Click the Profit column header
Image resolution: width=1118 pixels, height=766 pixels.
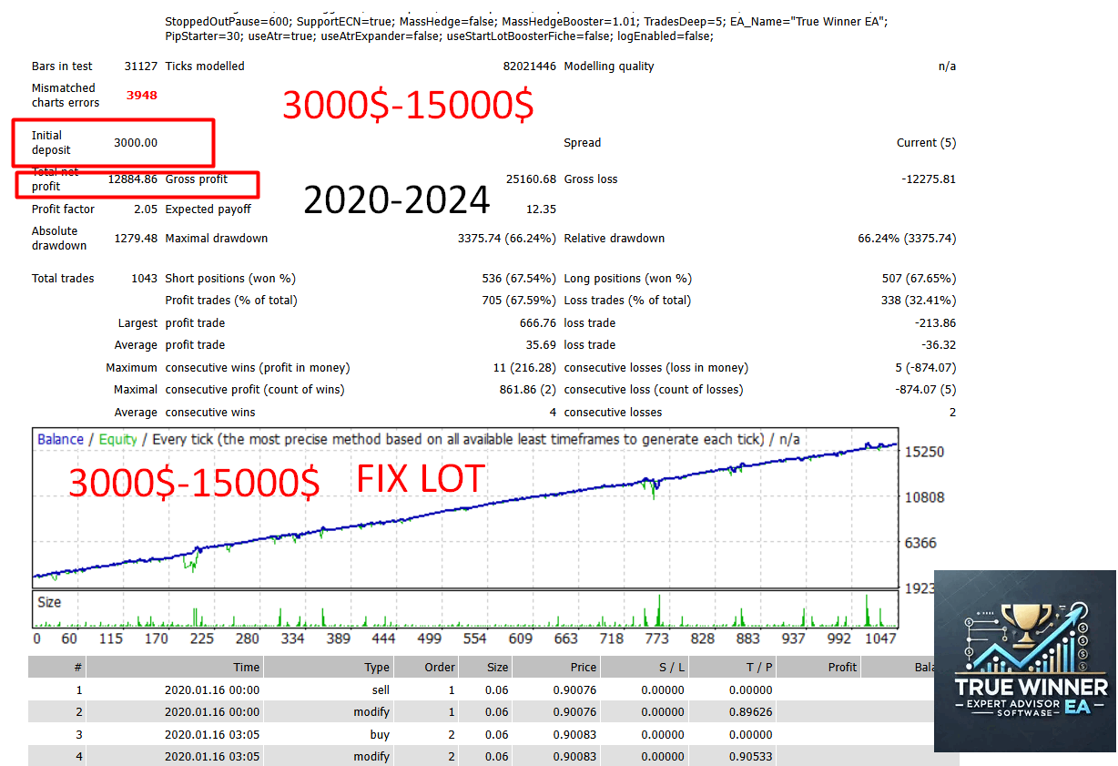[x=842, y=668]
